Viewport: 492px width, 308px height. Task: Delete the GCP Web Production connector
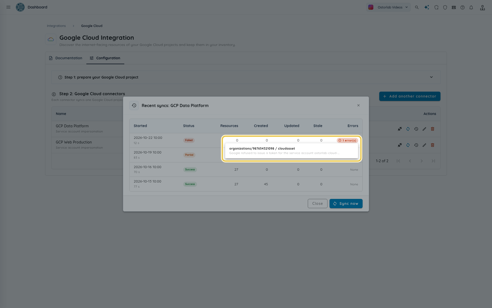433,145
